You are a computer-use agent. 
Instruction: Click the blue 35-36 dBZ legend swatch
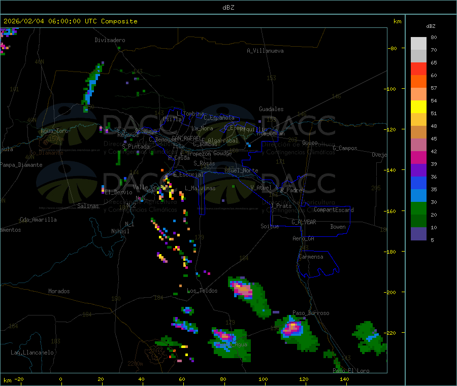coord(418,183)
